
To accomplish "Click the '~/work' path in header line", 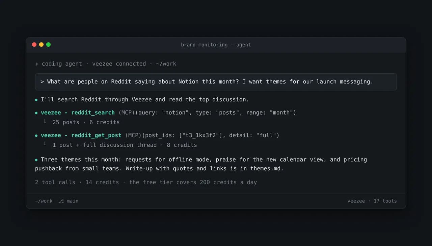I will click(x=166, y=64).
